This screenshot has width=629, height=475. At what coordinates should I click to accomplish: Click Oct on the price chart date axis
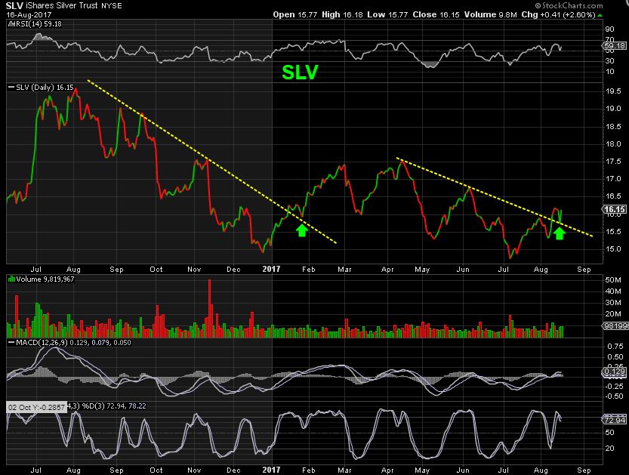pyautogui.click(x=156, y=269)
